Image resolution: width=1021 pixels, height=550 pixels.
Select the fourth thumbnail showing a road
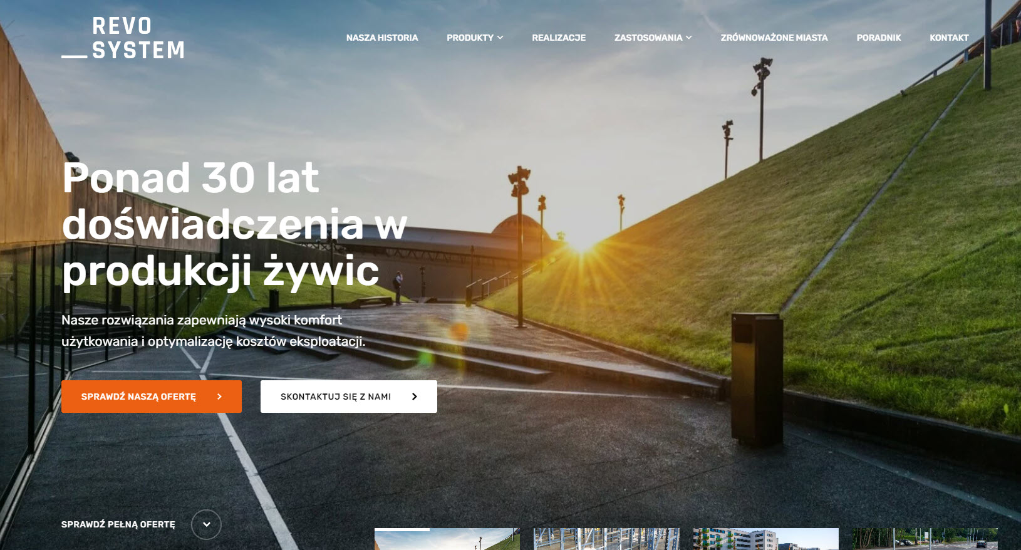925,539
